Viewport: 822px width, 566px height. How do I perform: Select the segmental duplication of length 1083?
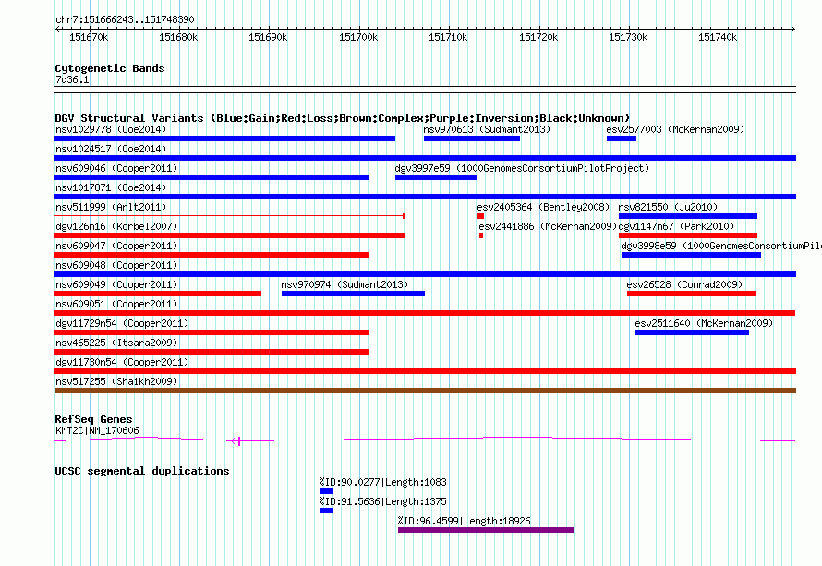pos(326,491)
